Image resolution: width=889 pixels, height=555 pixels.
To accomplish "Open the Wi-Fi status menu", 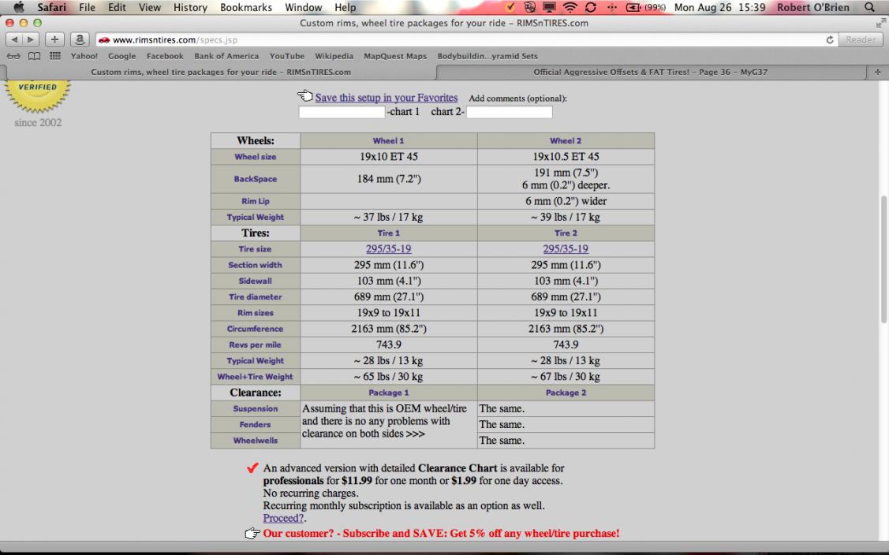I will tap(570, 7).
